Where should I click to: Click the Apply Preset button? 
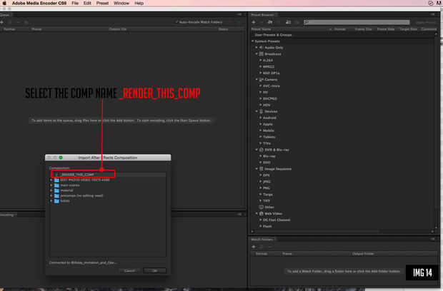coord(425,22)
